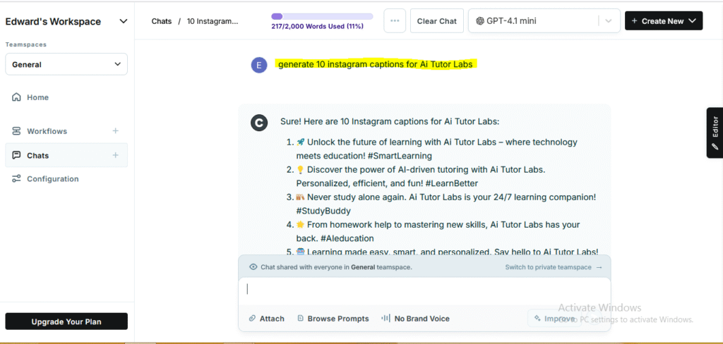Click the Chats breadcrumb link
Screen dimensions: 723x344
pyautogui.click(x=162, y=21)
